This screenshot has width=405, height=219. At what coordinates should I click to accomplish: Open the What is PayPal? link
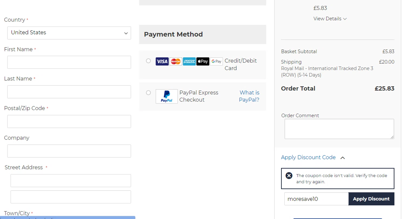[249, 96]
